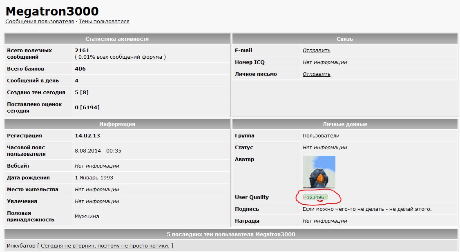Viewport: 460px width, 252px height.
Task: Click the red minus icon in User Quality
Action: click(x=305, y=197)
